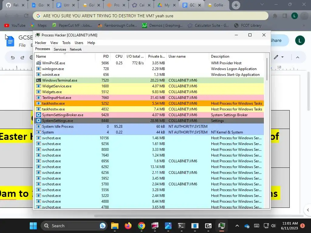Screen dimensions: 311x233
Task: Show hidden system tray icons
Action: pyautogui.click(x=237, y=226)
